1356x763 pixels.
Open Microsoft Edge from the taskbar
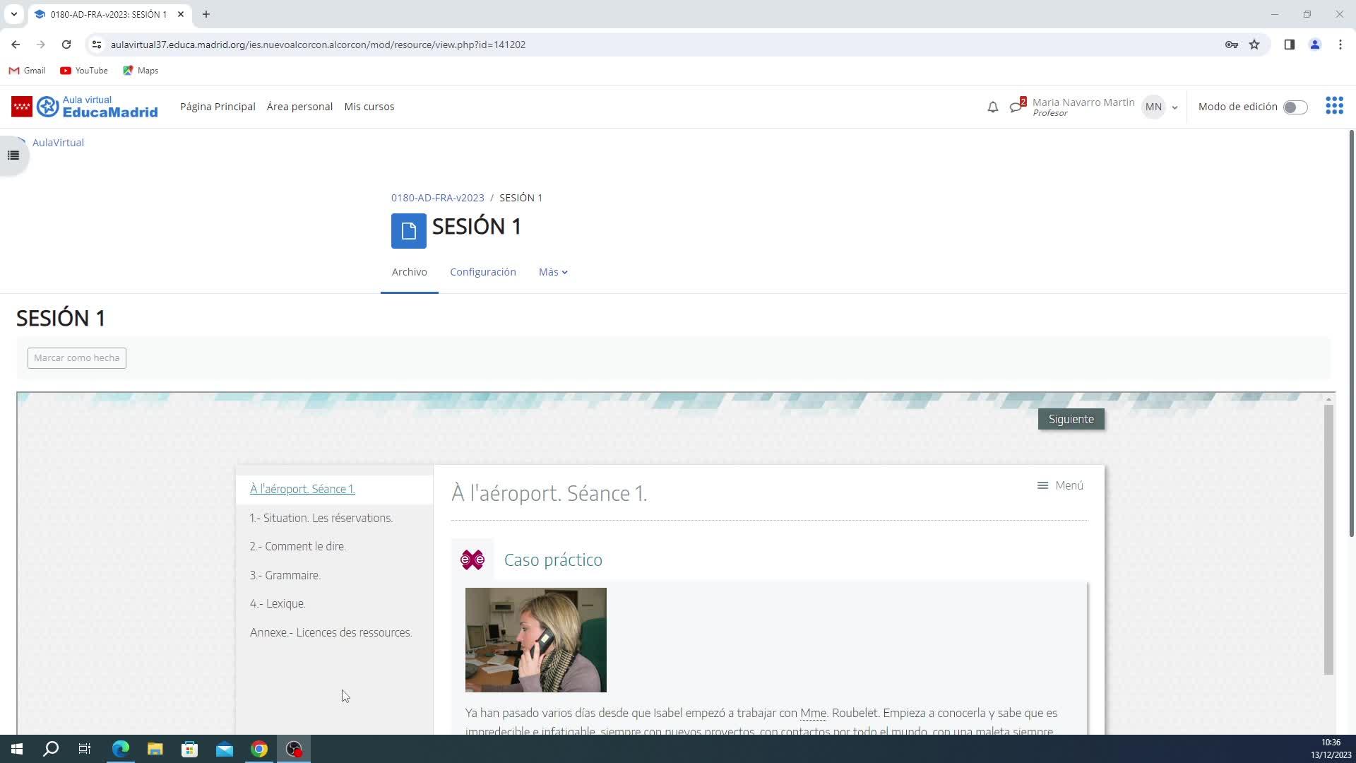[x=121, y=749]
